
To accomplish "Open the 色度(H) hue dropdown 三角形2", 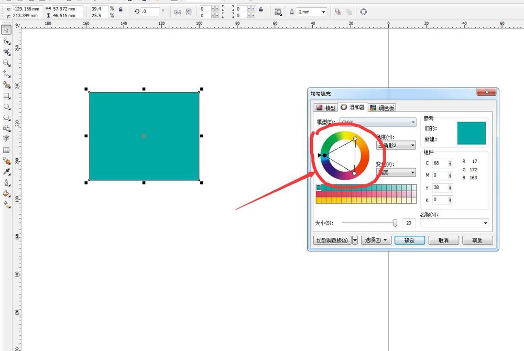I will tap(396, 145).
